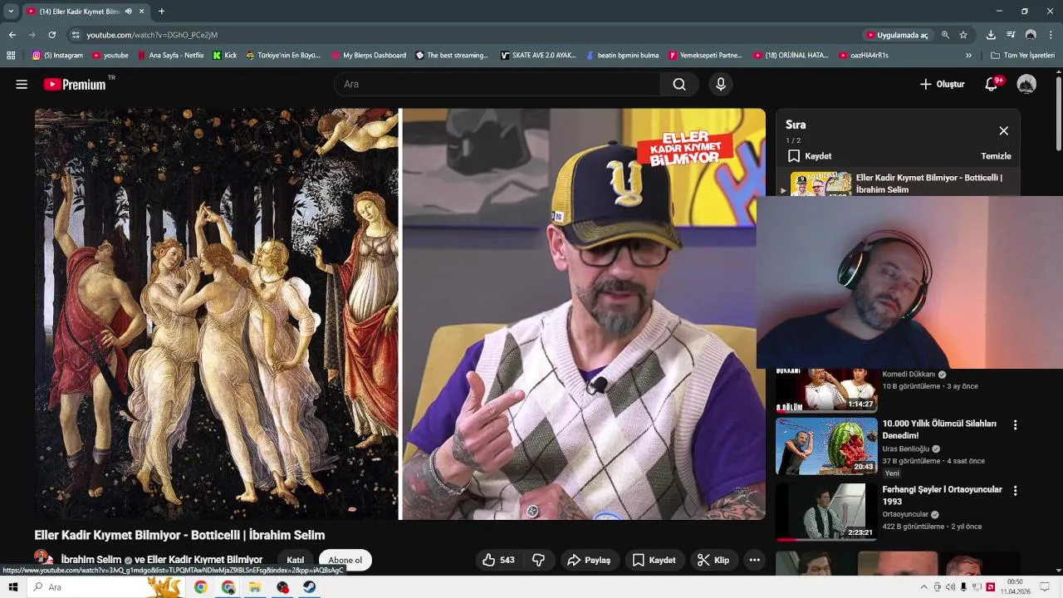Open Chrome downloads
The width and height of the screenshot is (1063, 598).
[x=991, y=35]
